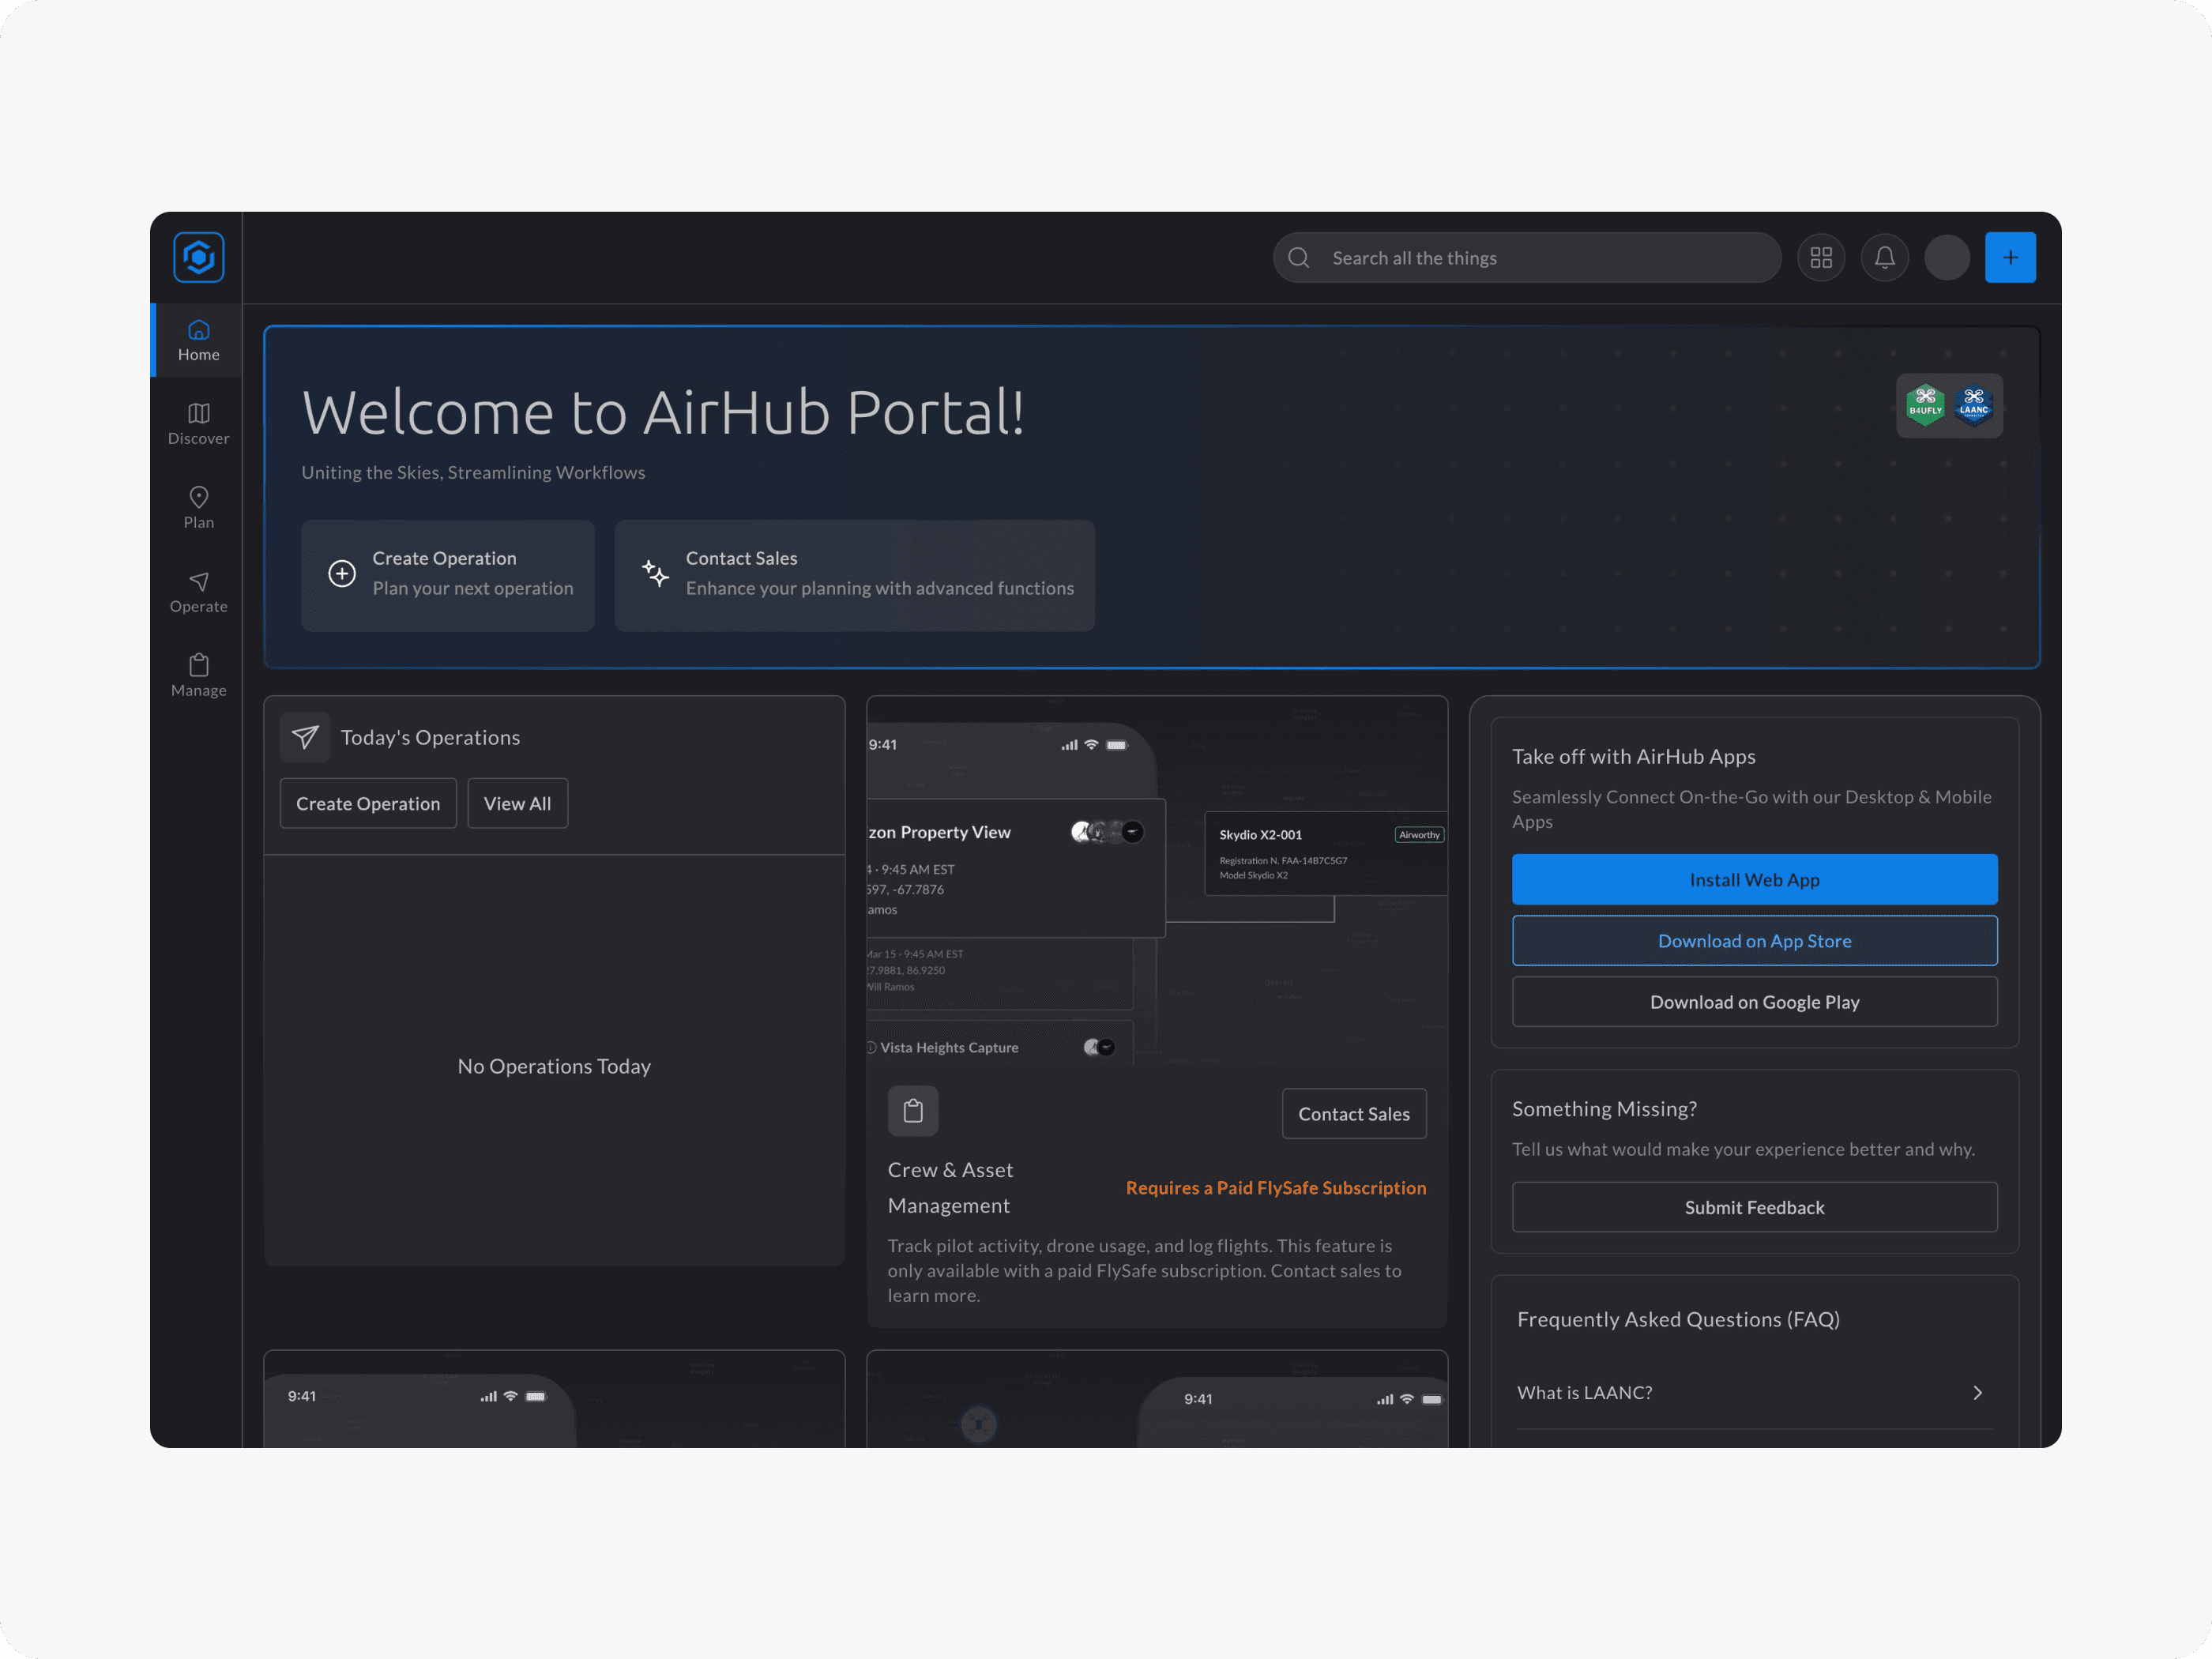This screenshot has height=1659, width=2212.
Task: Click the Crew & Asset clipboard icon
Action: [913, 1111]
